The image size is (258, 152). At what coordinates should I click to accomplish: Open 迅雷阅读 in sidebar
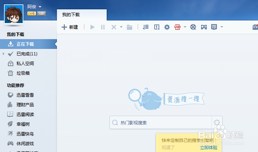[25, 114]
